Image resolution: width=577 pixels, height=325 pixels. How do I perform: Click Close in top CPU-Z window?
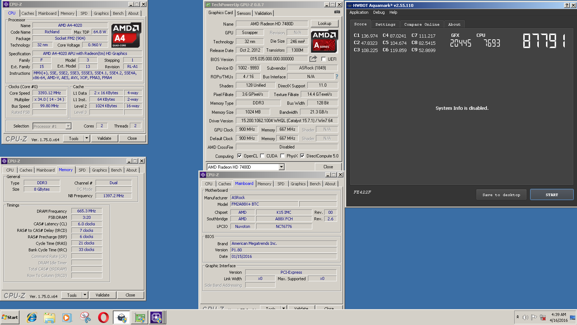coord(132,138)
